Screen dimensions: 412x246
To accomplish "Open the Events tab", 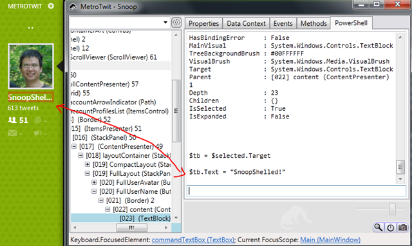I will pos(283,23).
